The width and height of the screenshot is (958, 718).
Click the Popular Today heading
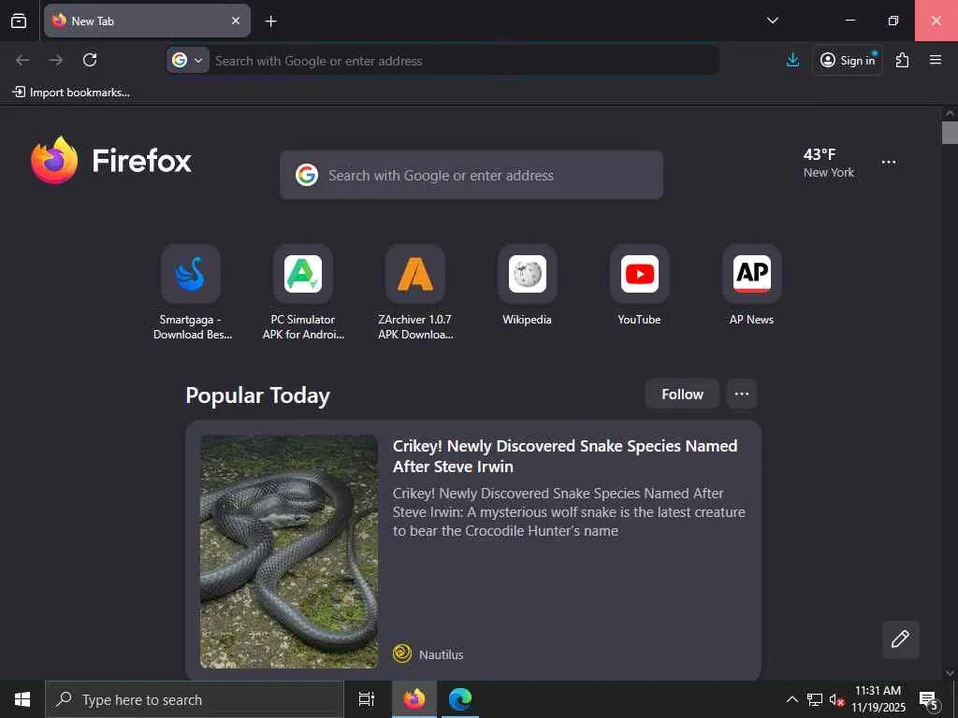coord(258,395)
